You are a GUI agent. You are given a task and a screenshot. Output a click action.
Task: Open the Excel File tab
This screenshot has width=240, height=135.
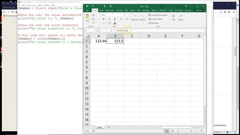[87, 10]
